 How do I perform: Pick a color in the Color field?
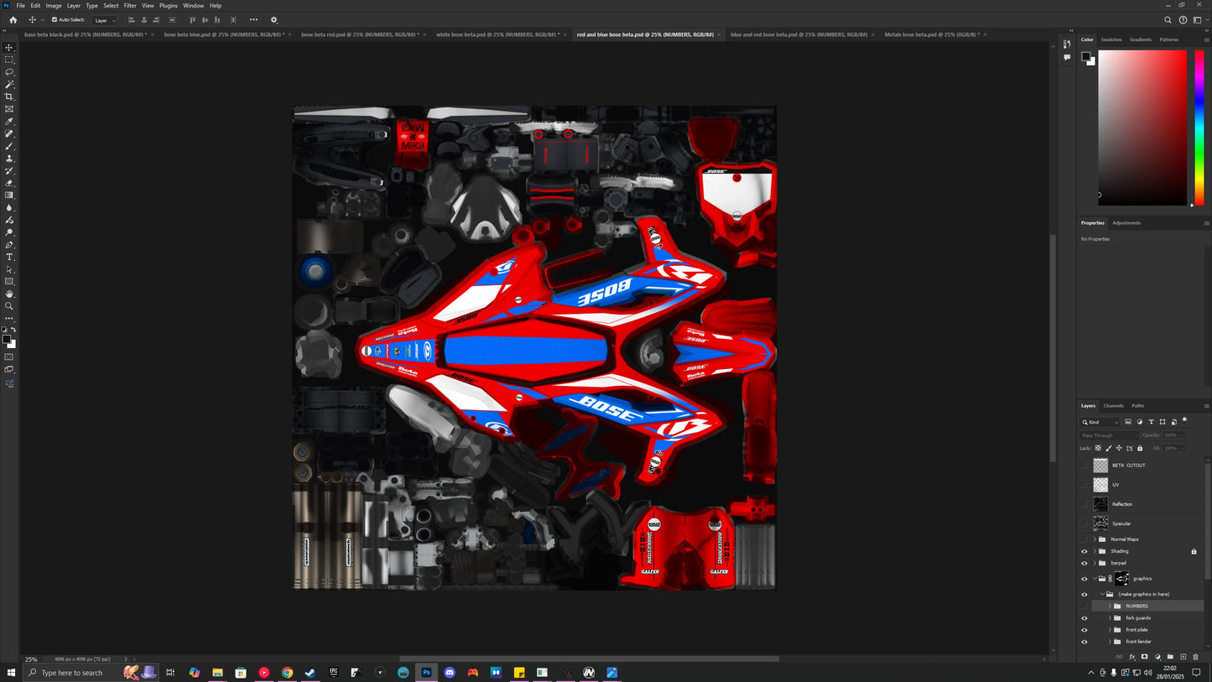[1142, 128]
